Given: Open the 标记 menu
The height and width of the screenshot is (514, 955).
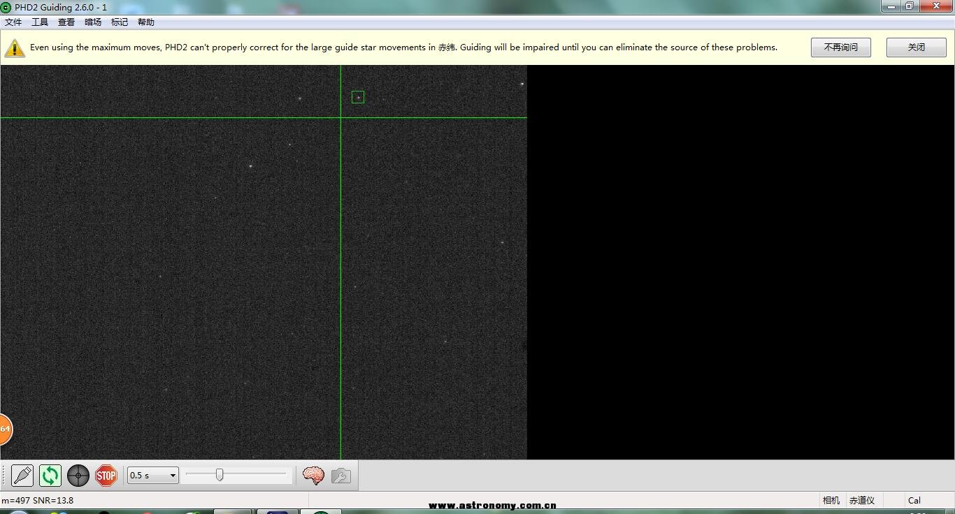Looking at the screenshot, I should pos(120,22).
